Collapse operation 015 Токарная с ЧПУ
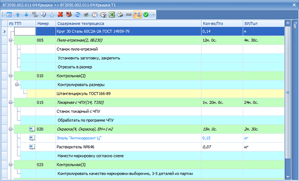The height and width of the screenshot is (181, 299). pyautogui.click(x=10, y=102)
